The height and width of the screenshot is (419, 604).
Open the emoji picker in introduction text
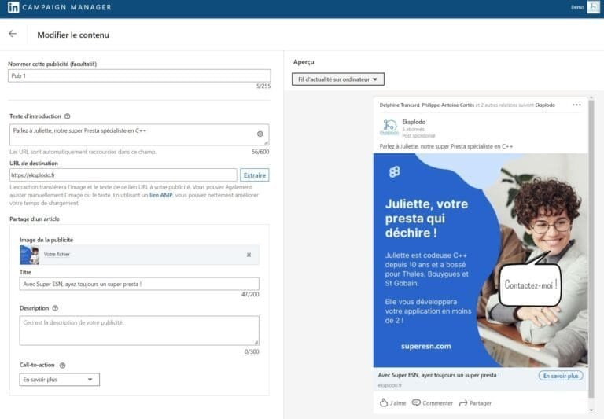point(260,134)
